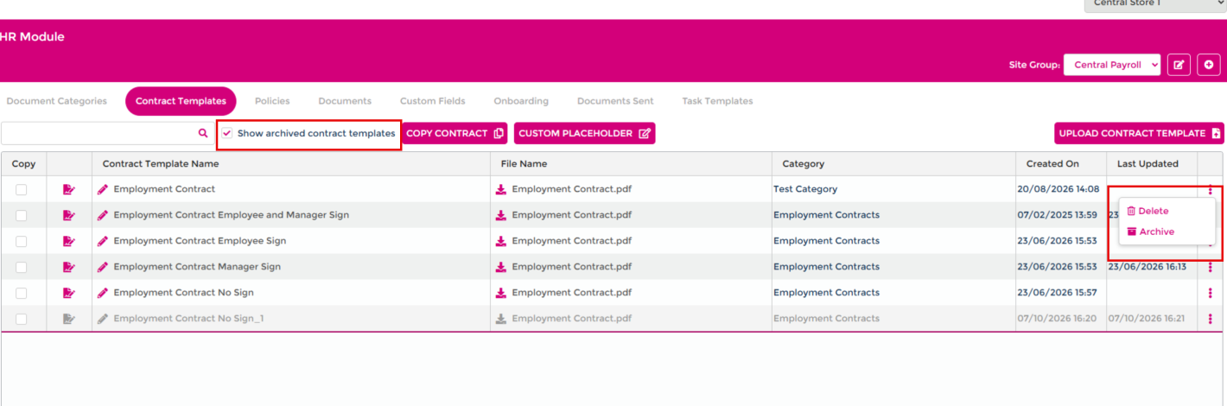Download file icon in Test Category row

click(x=501, y=189)
